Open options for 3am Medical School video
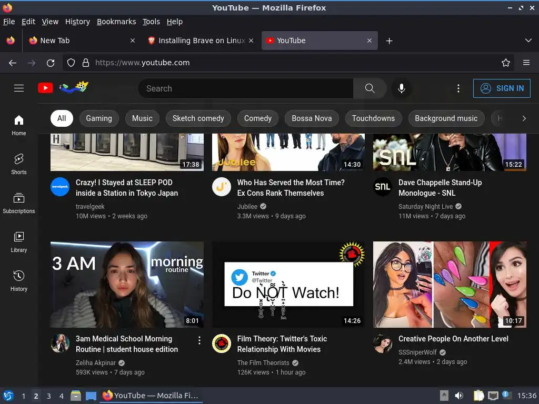 pyautogui.click(x=199, y=340)
